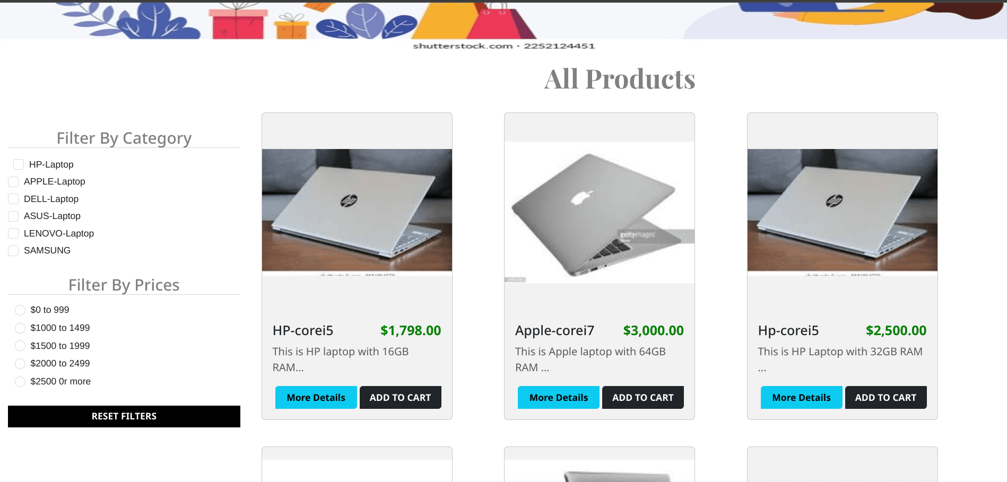Open More Details for HP-corei5 $1,798
Viewport: 1007px width, 482px height.
coord(316,398)
